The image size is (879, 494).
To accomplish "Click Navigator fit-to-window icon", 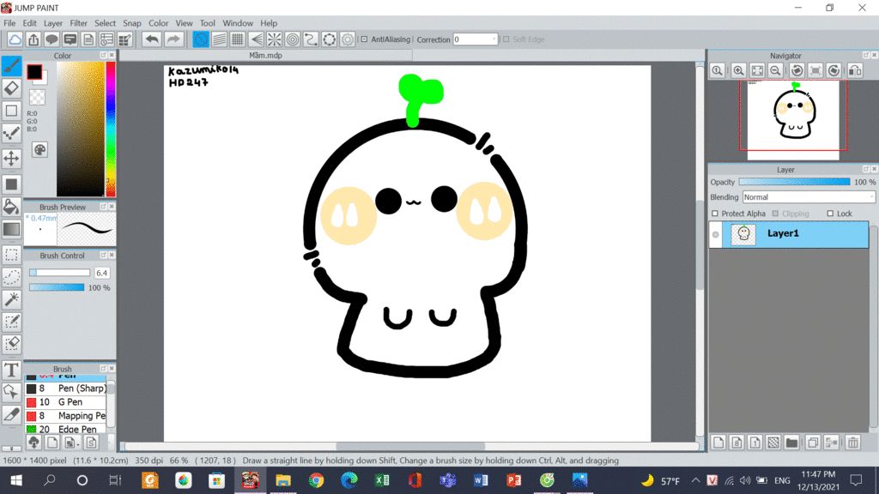I will (x=757, y=70).
